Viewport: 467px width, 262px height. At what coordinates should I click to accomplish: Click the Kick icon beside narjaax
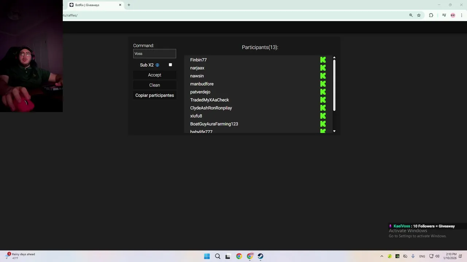(323, 68)
